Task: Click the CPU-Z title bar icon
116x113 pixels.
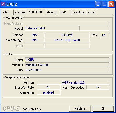Action: 3,4
